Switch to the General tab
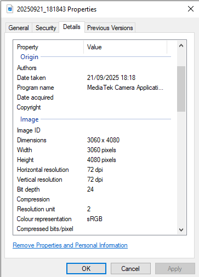The width and height of the screenshot is (199, 277). tap(19, 28)
